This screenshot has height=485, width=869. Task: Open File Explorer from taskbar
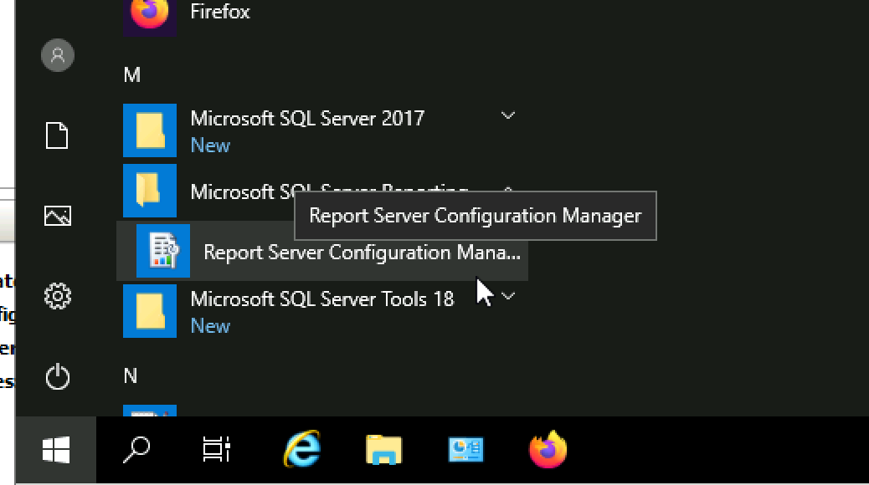point(383,450)
